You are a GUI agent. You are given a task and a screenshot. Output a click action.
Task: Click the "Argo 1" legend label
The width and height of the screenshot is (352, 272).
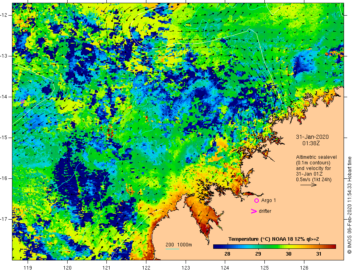tap(268, 200)
